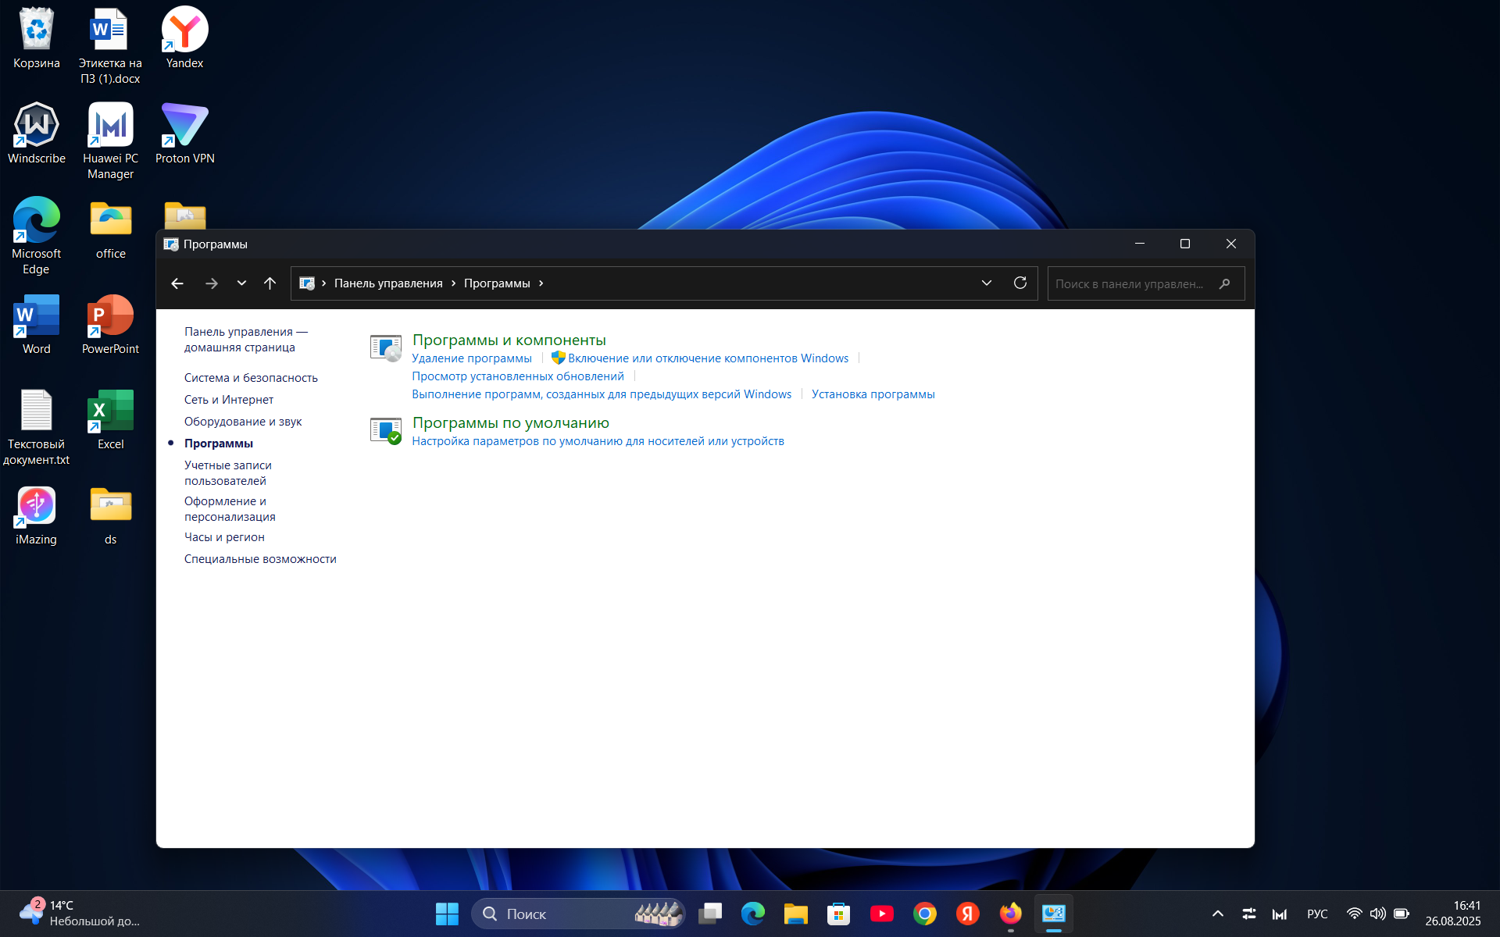1500x937 pixels.
Task: Expand chevron after Программы in breadcrumb
Action: (541, 283)
